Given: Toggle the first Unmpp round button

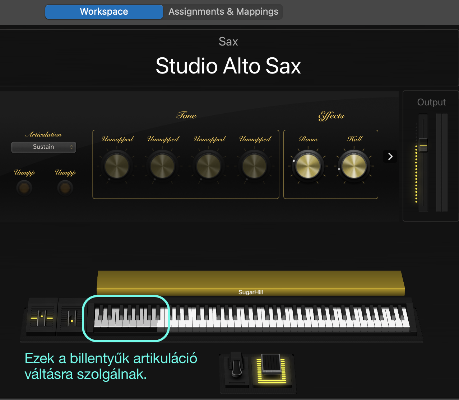Looking at the screenshot, I should [24, 187].
